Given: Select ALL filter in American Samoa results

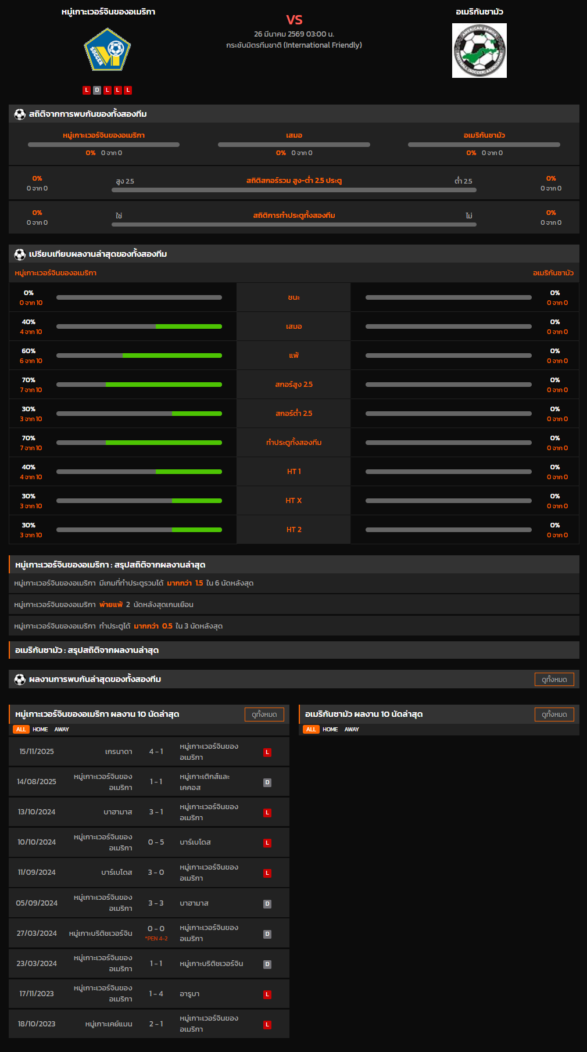Looking at the screenshot, I should pyautogui.click(x=311, y=730).
